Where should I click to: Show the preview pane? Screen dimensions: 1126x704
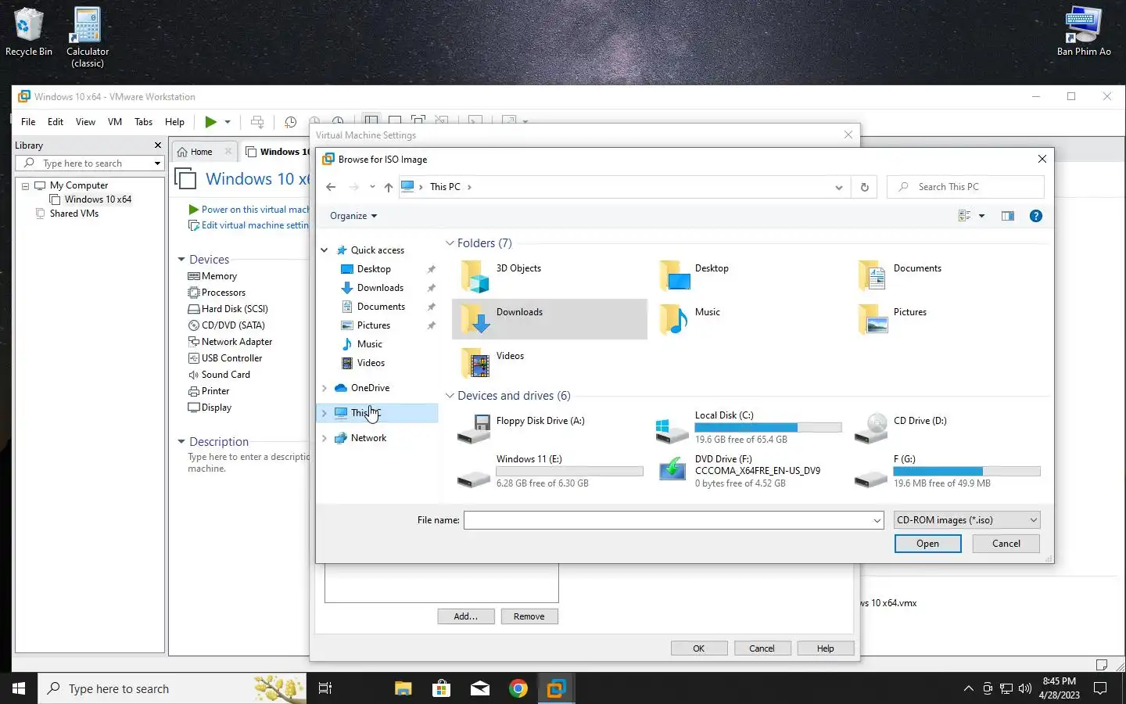1008,216
